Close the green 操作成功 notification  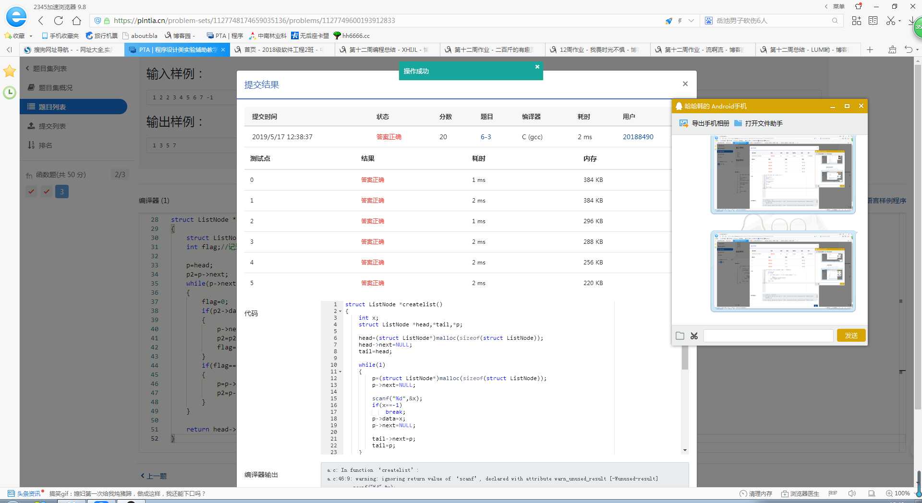[x=537, y=67]
